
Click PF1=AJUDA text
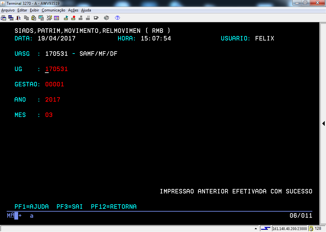tap(32, 207)
